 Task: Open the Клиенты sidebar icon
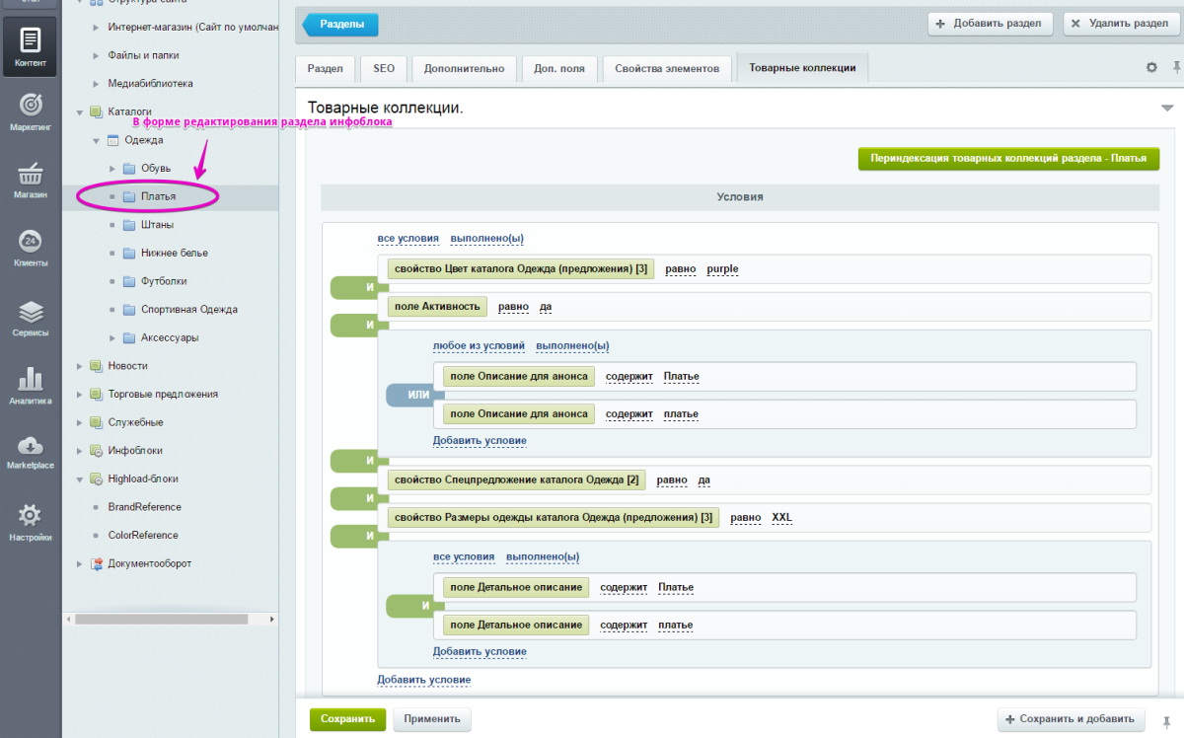click(x=30, y=248)
